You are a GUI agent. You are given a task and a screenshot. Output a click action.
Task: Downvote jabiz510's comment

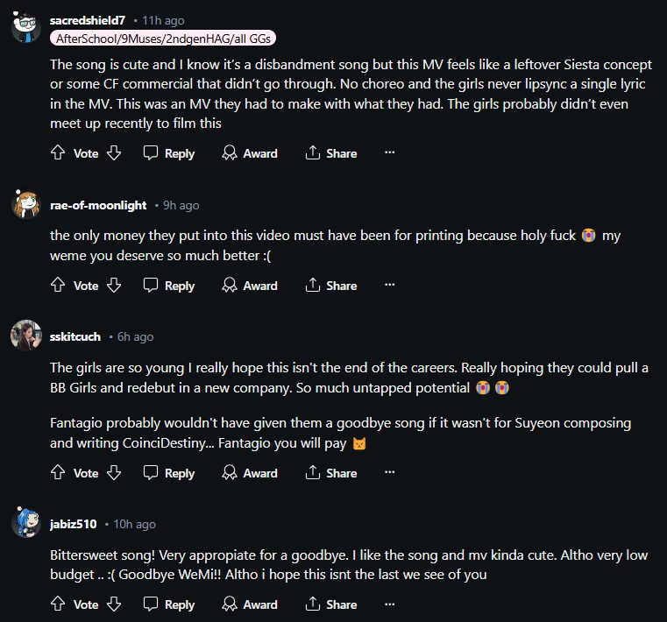[x=113, y=604]
